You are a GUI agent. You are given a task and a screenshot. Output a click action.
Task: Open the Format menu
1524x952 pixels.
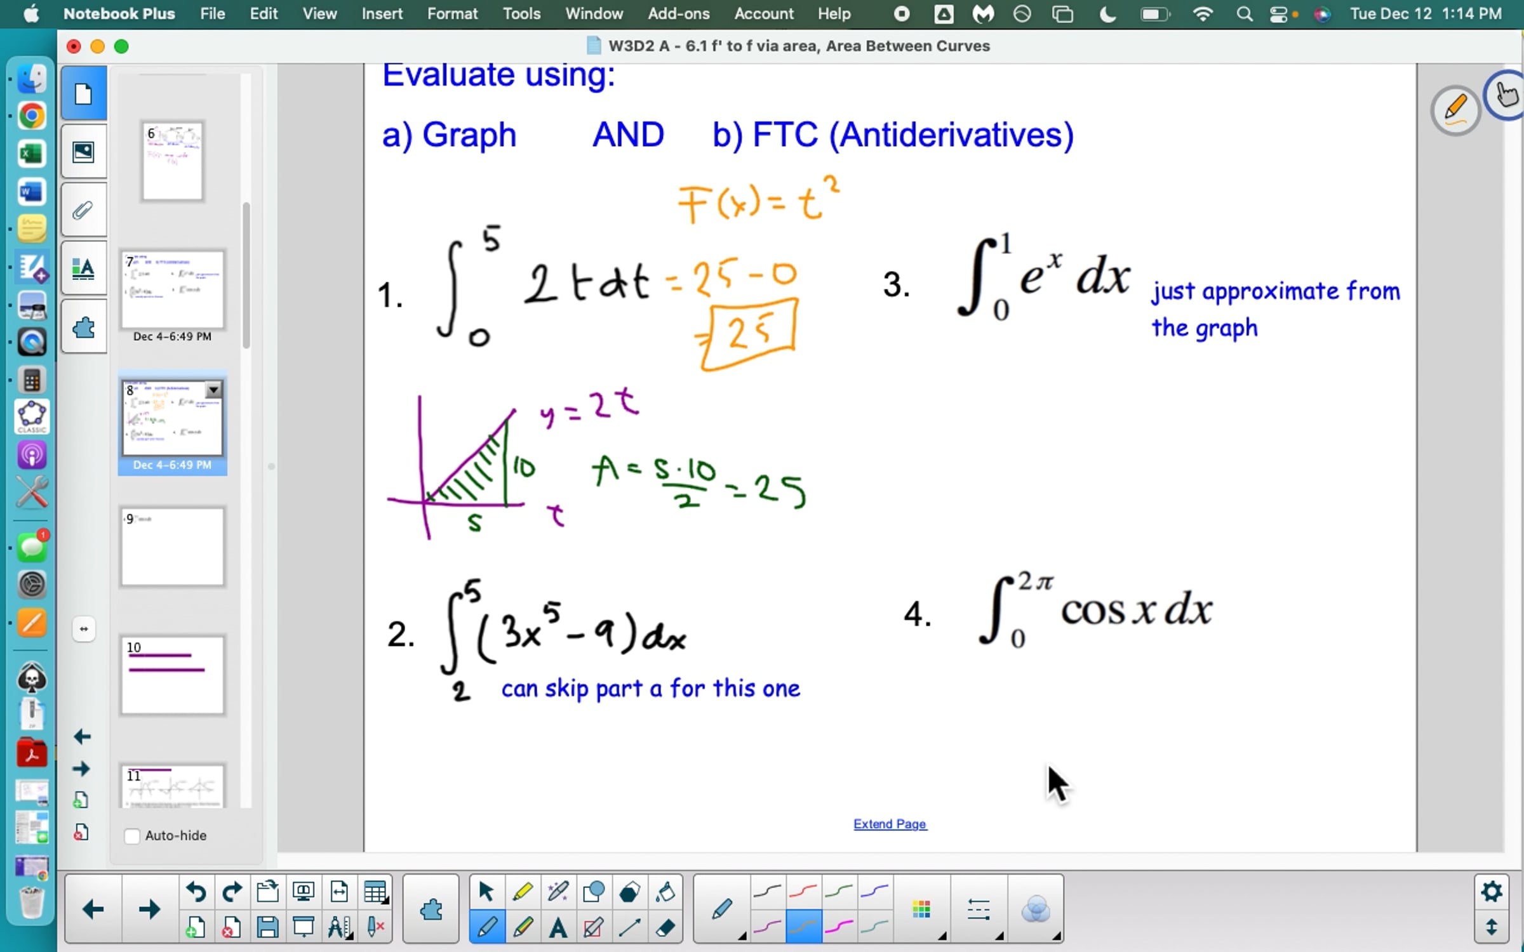coord(452,14)
